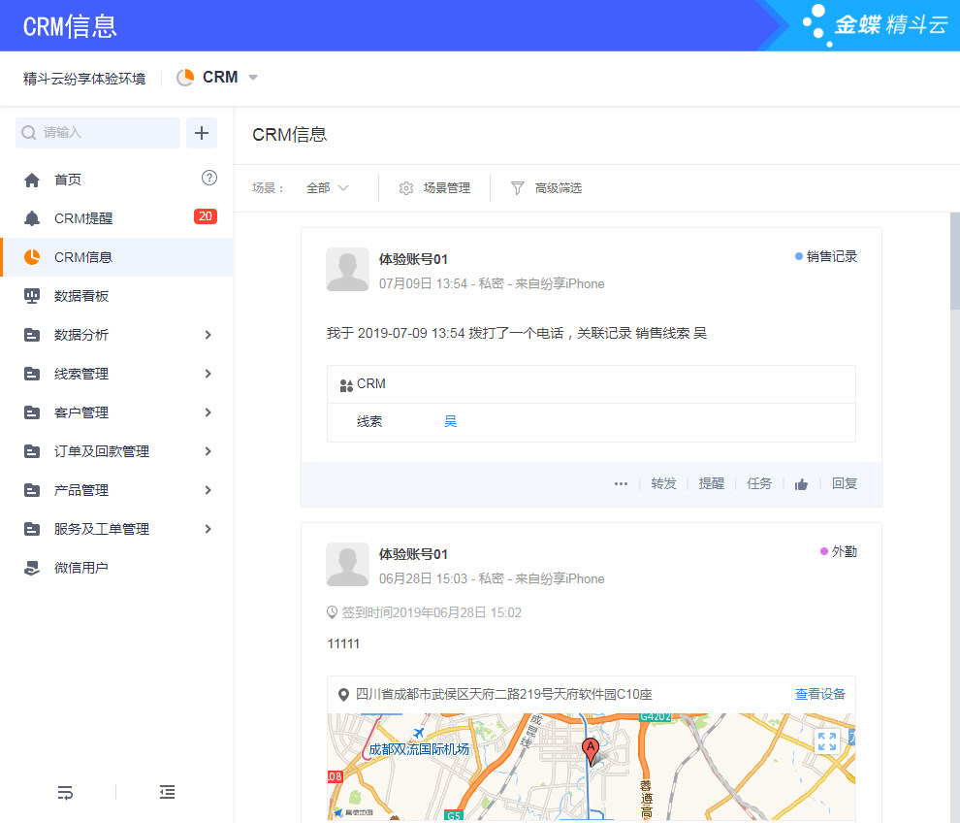Click the 场景管理 gear icon
This screenshot has width=960, height=823.
tap(406, 188)
